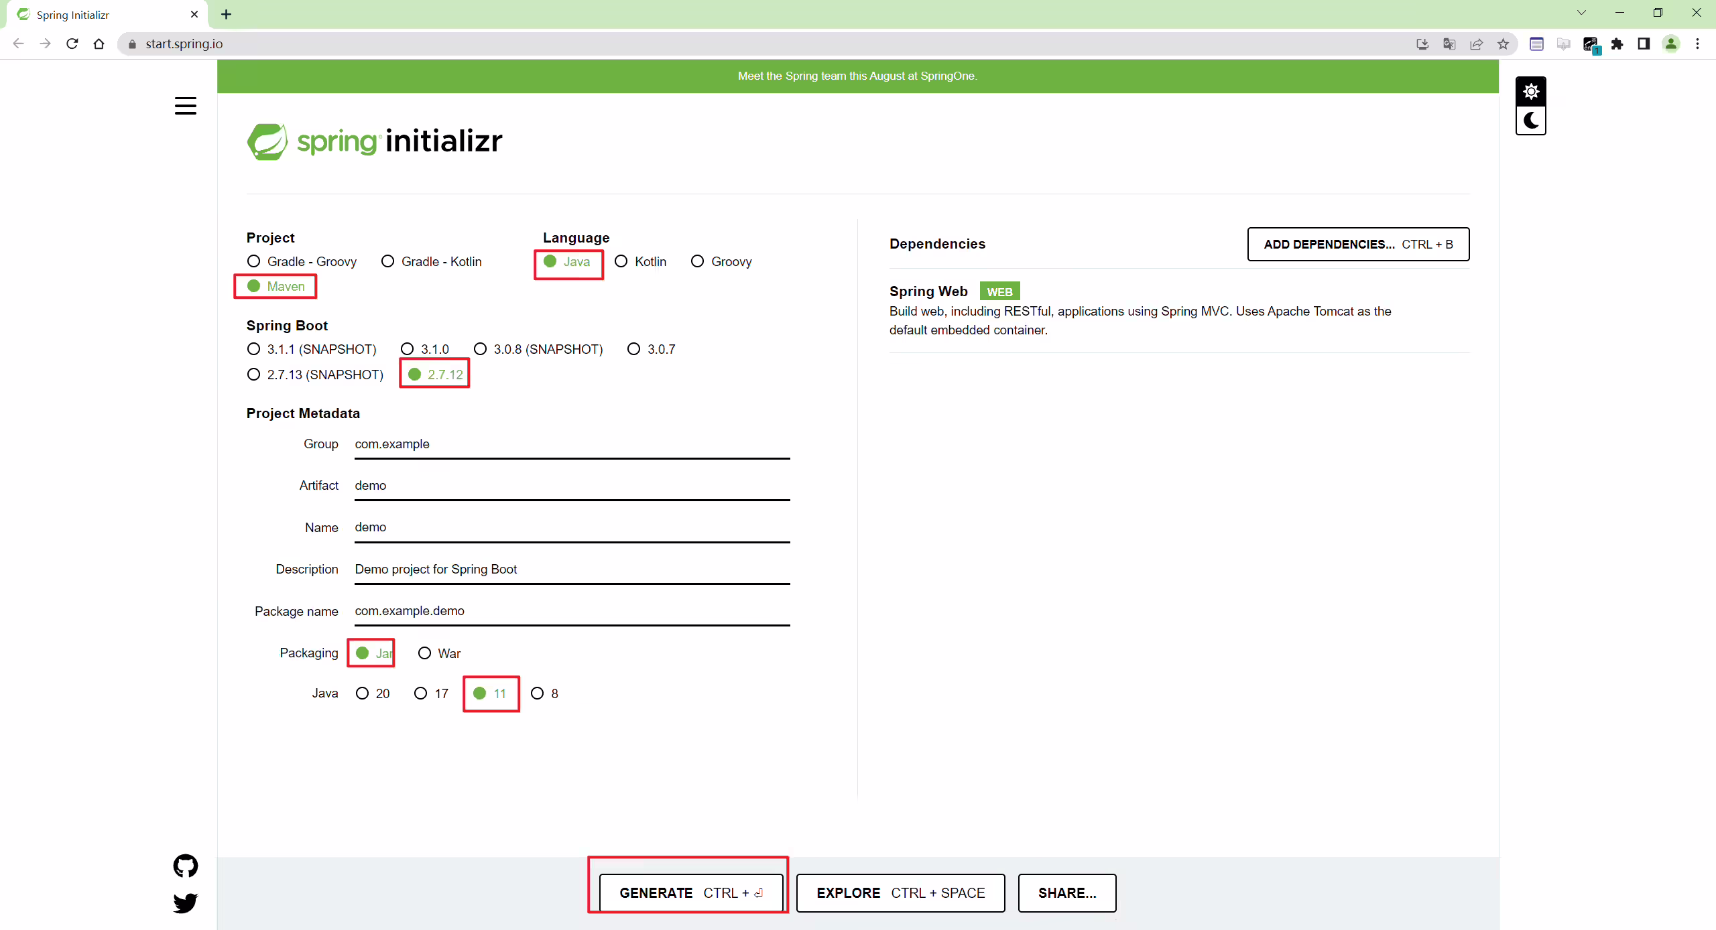
Task: Select Java version 17
Action: point(431,693)
